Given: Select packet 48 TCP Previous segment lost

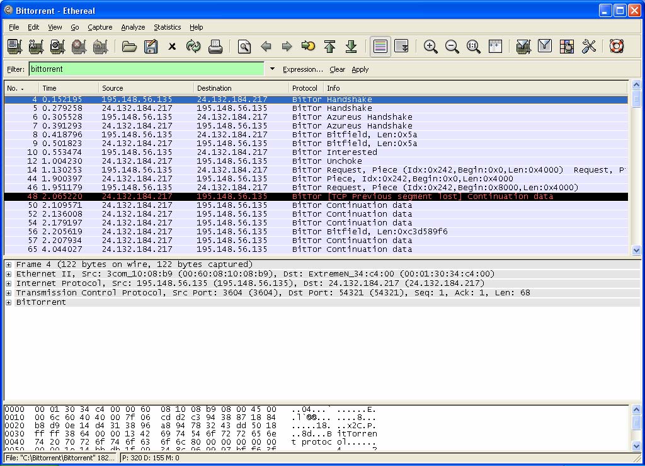Looking at the screenshot, I should (x=316, y=196).
